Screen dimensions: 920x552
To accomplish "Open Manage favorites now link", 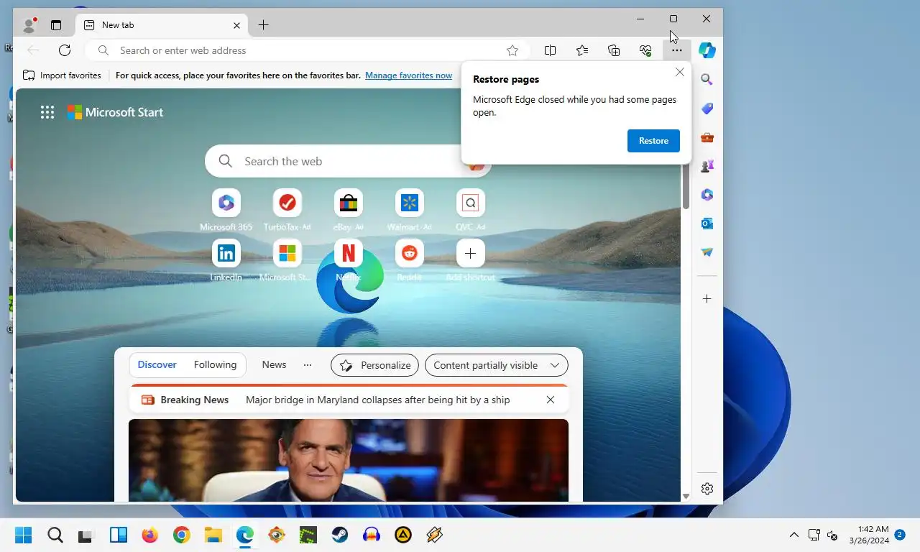I will click(408, 75).
